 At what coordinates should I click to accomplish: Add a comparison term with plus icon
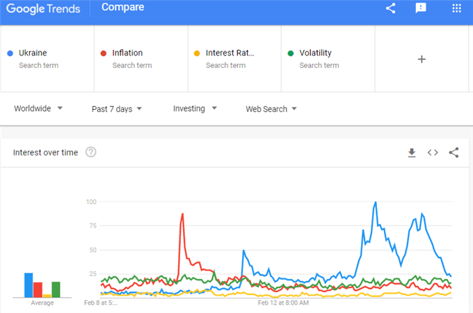tap(422, 59)
